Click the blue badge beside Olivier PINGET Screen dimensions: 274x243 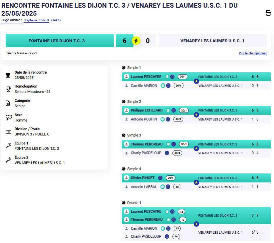point(160,178)
